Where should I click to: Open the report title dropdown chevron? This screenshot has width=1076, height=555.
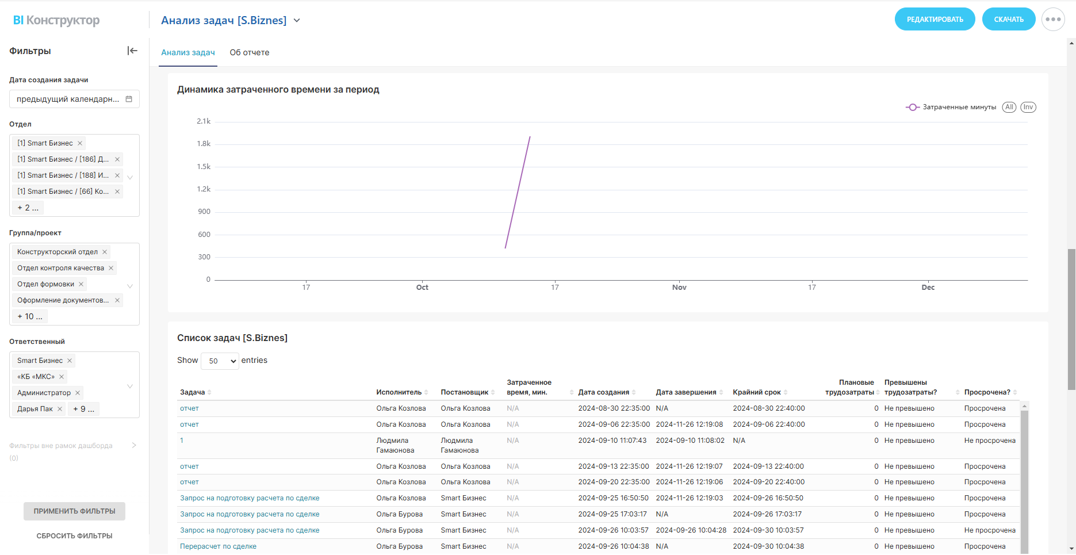(x=297, y=21)
